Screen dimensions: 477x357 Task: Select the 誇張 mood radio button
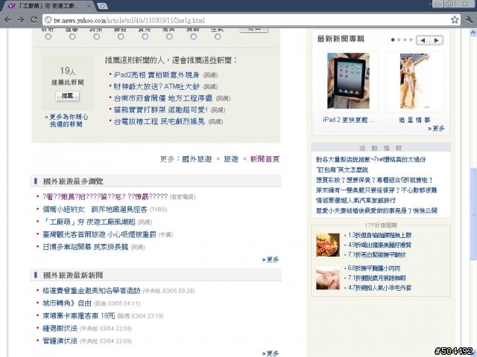coord(96,36)
